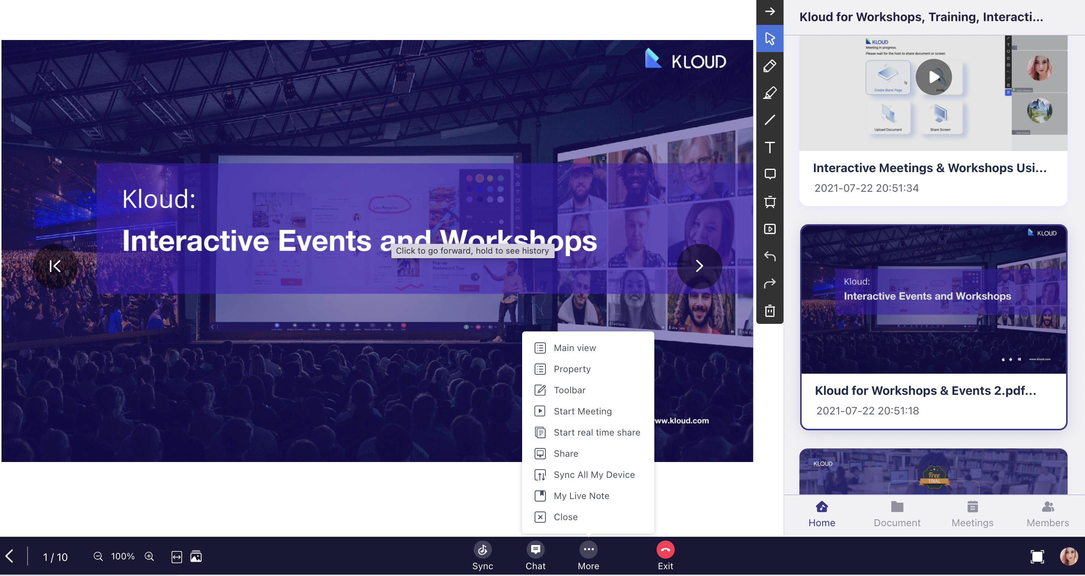Choose the straight line tool

pyautogui.click(x=770, y=120)
